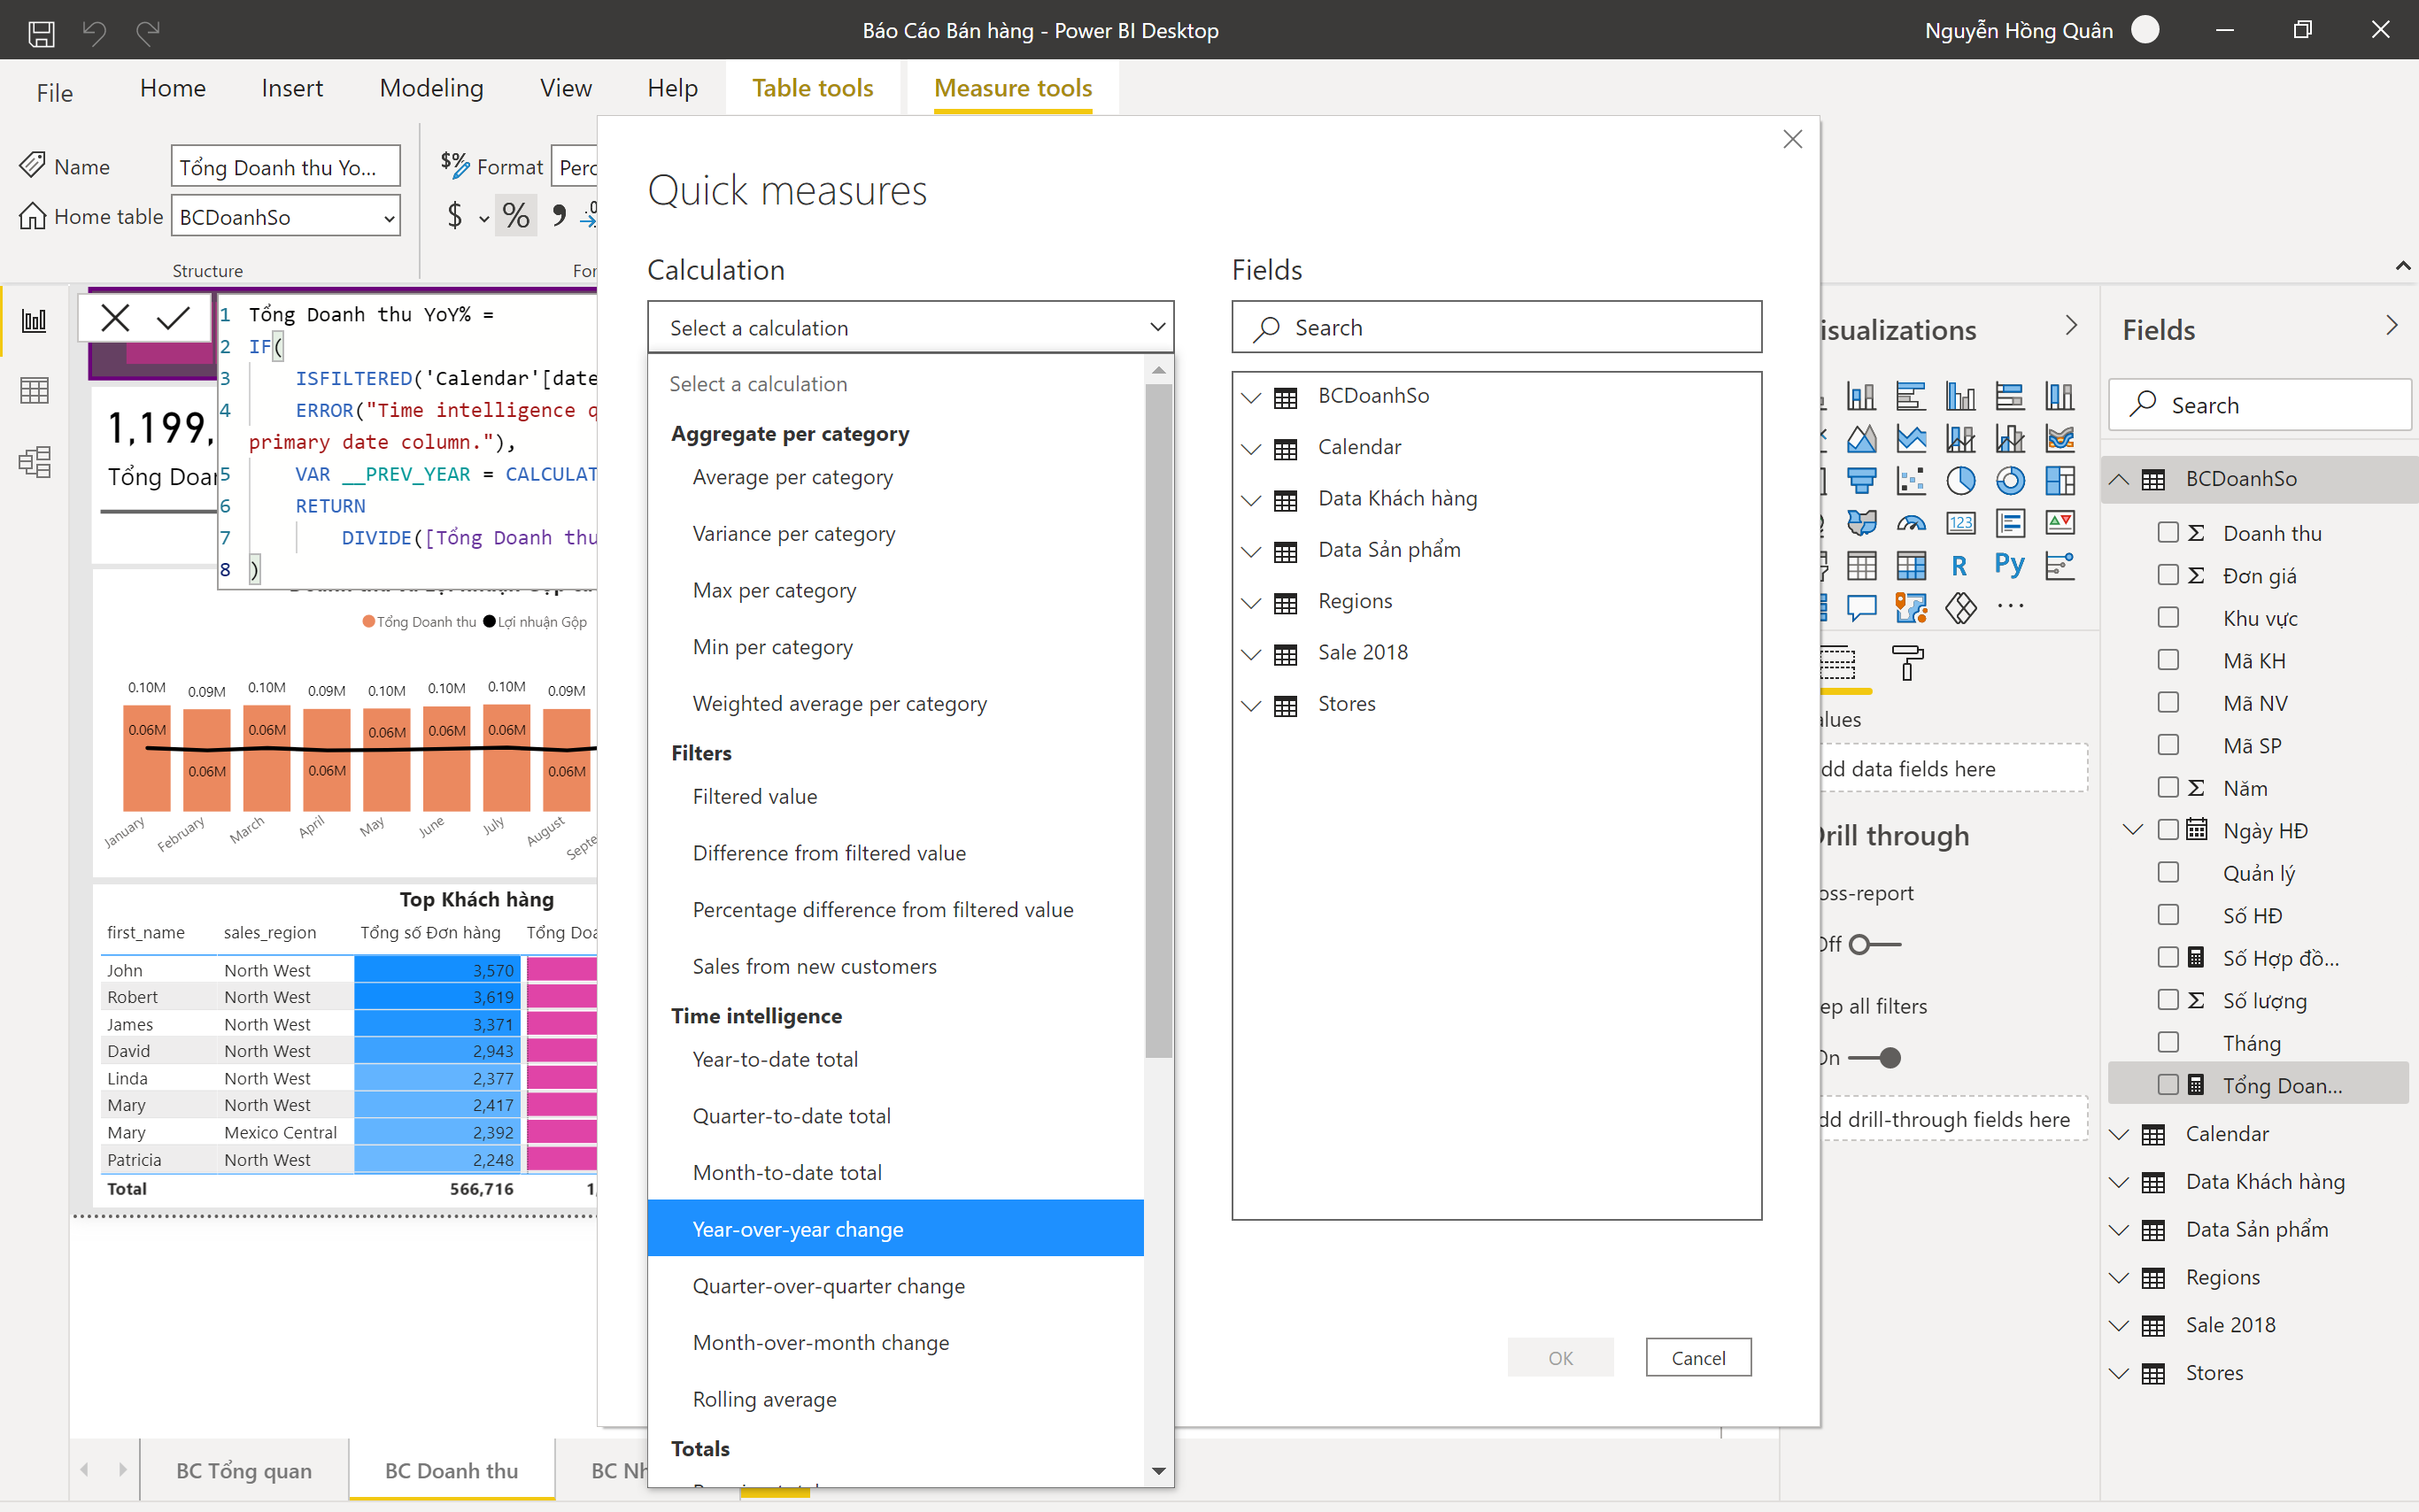Switch to BC Tổng quan page tab
Screen dimensions: 2419x1512
(x=244, y=1470)
